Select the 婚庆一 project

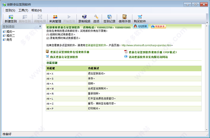pyautogui.click(x=9, y=32)
